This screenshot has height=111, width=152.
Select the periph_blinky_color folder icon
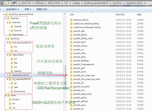[71, 38]
